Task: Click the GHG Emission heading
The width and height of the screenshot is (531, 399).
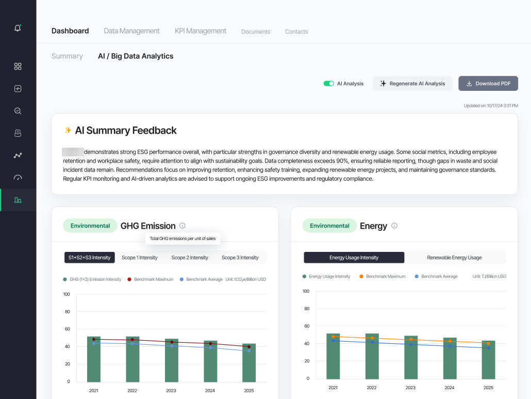Action: (148, 226)
